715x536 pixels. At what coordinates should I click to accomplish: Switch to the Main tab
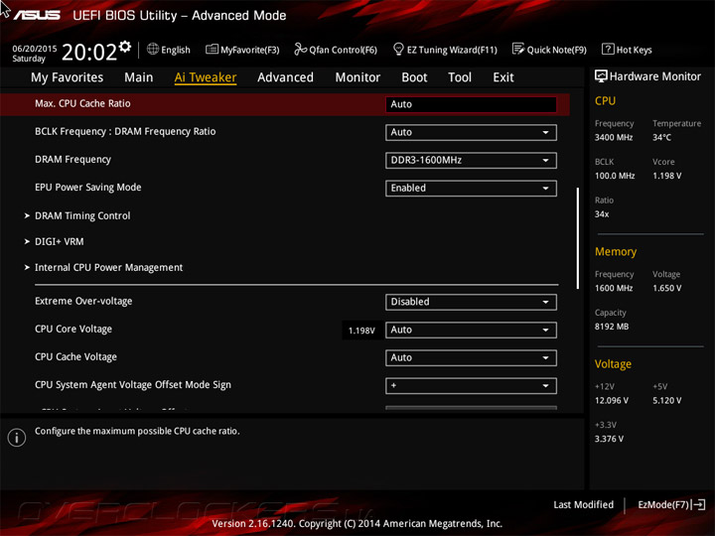click(x=139, y=77)
